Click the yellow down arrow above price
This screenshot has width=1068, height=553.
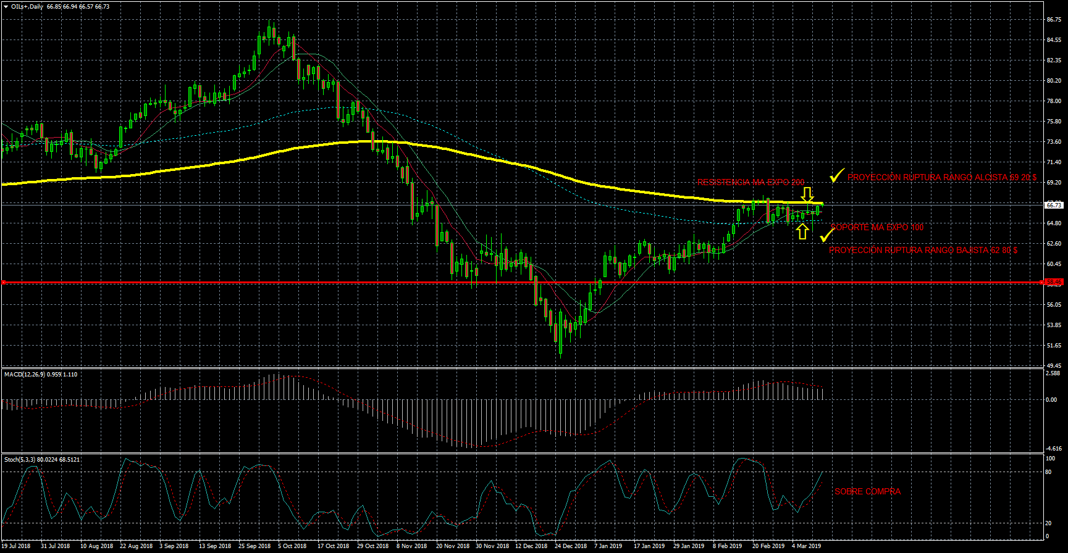point(807,194)
